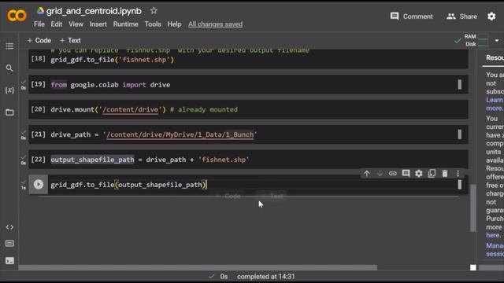The width and height of the screenshot is (504, 283).
Task: Select the output_shapefile_path variable in cell 22
Action: point(92,160)
